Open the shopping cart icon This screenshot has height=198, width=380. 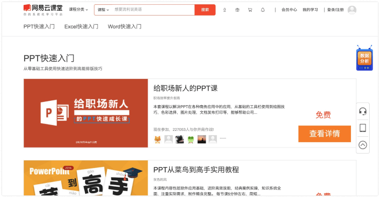pos(250,10)
